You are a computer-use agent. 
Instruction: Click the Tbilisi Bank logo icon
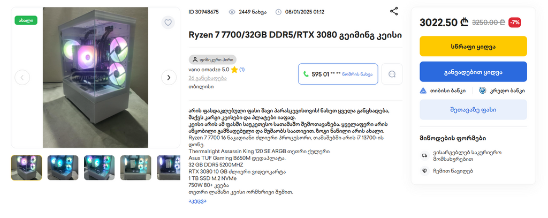(x=423, y=91)
